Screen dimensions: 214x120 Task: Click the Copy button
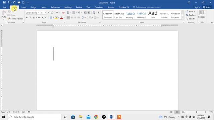[x=11, y=15]
